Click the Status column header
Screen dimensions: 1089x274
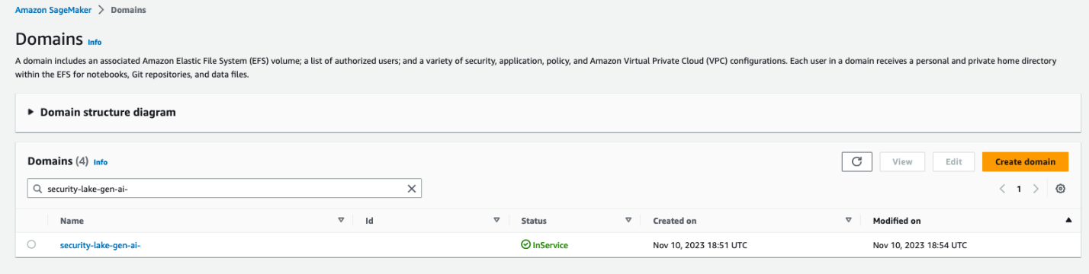(534, 221)
